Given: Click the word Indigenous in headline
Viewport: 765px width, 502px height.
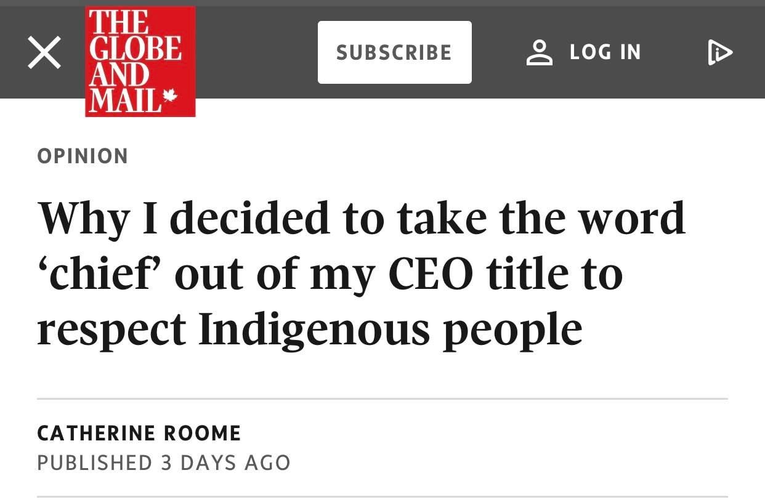Looking at the screenshot, I should [314, 331].
